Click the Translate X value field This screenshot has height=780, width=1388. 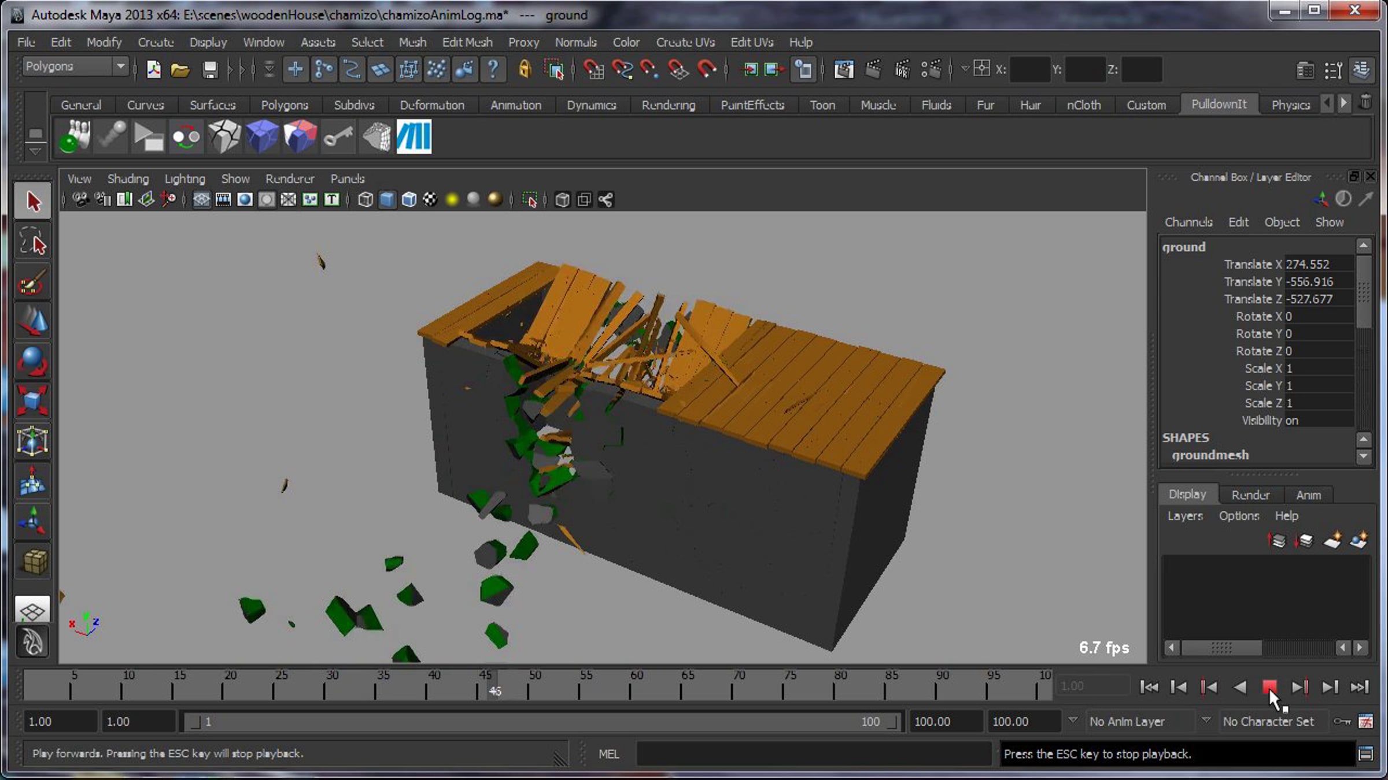[1319, 264]
